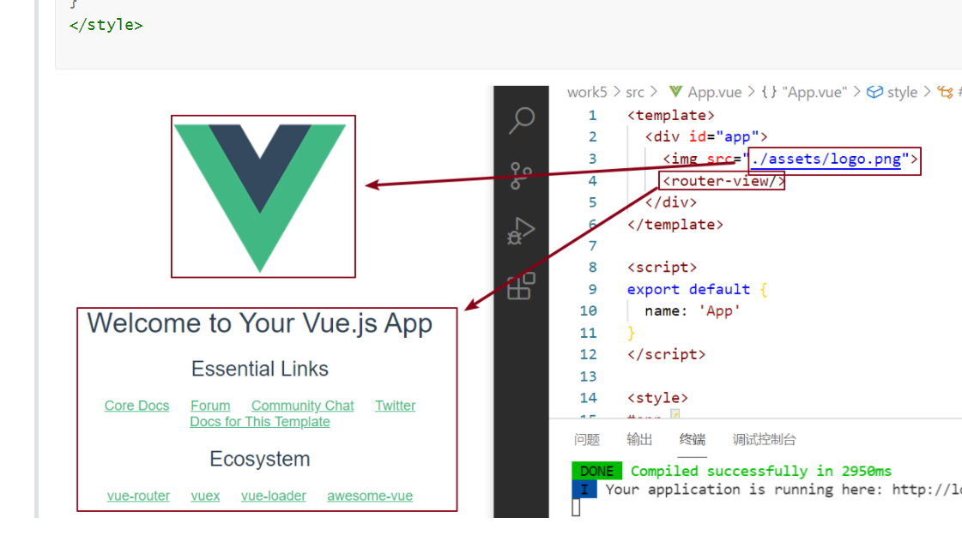Open the Run and Debug view
Image resolution: width=962 pixels, height=542 pixels.
pos(521,232)
